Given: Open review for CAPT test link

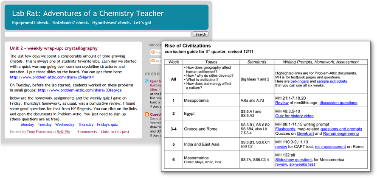Looking at the screenshot, I should [281, 147].
